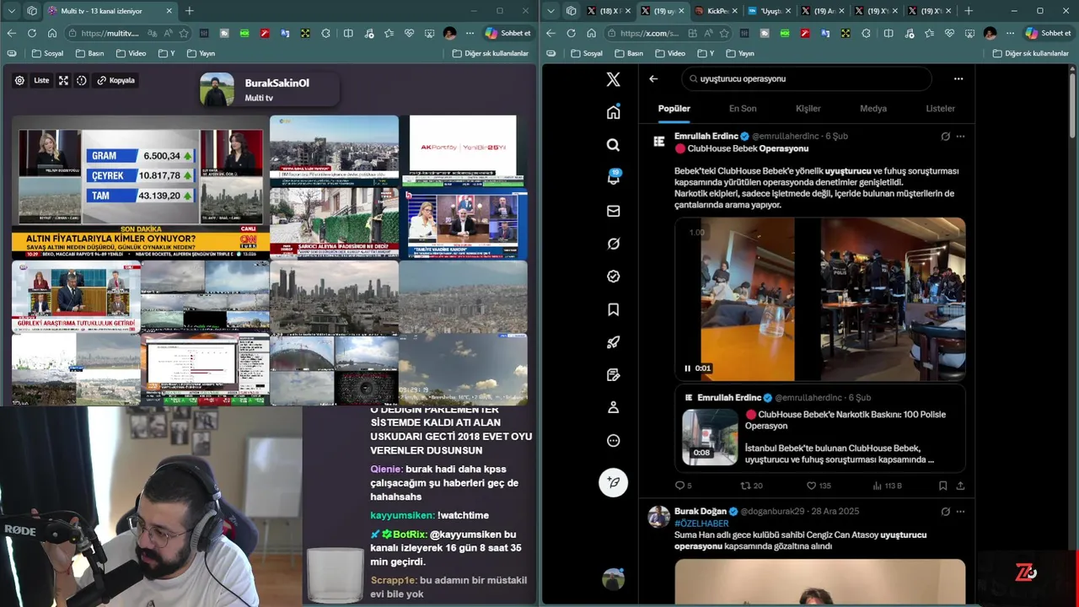Viewport: 1079px width, 607px height.
Task: Open the Extensions puzzle icon in X window
Action: point(867,33)
